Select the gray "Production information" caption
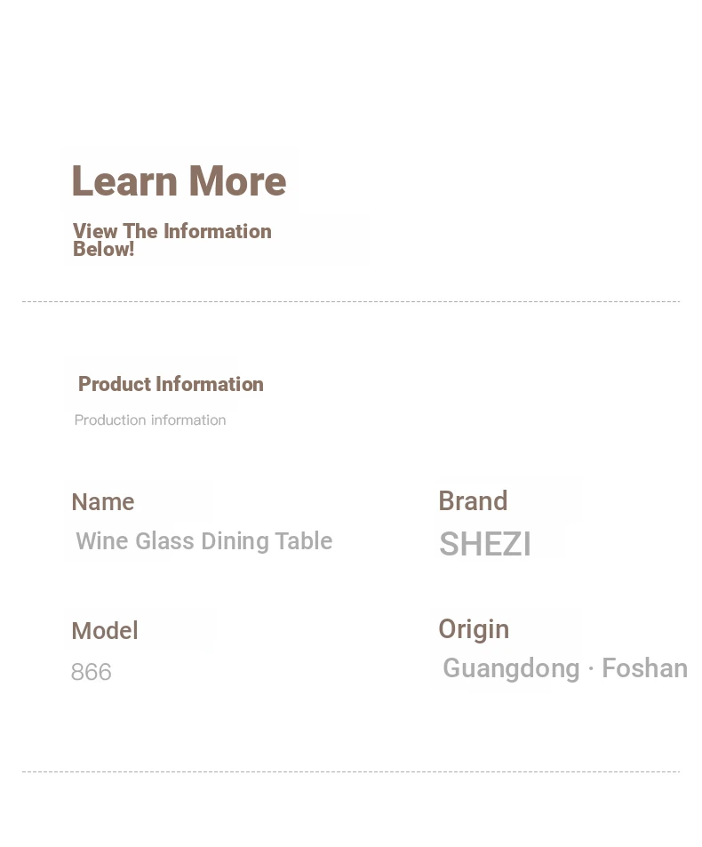 [x=150, y=420]
